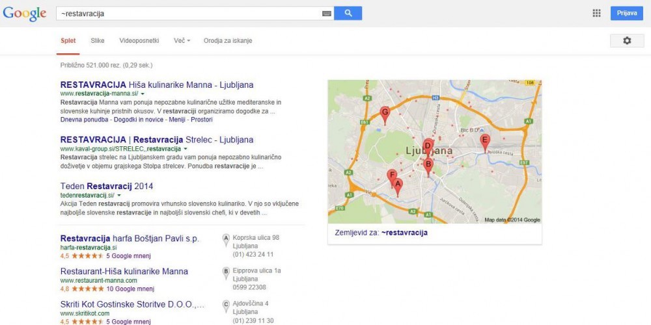
Task: Click the blue magnifier search button
Action: 348,13
